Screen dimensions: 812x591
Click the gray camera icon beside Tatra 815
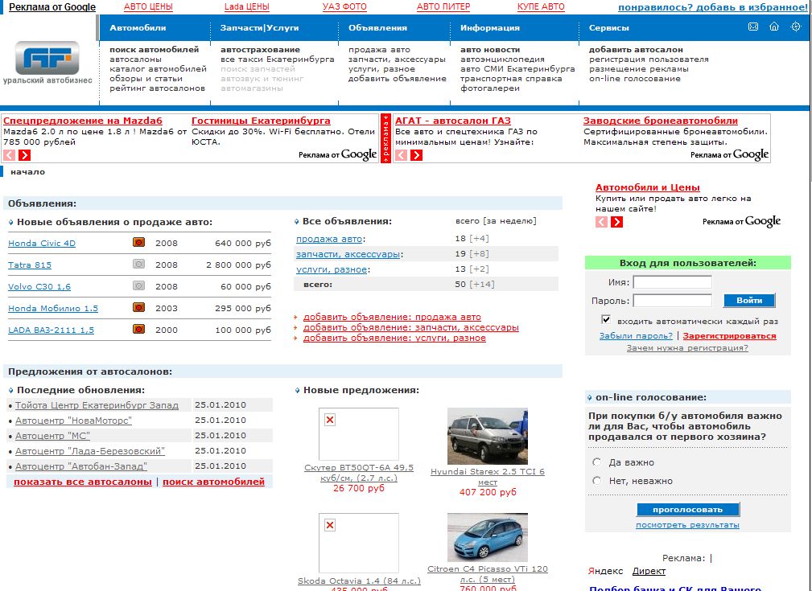tap(138, 264)
